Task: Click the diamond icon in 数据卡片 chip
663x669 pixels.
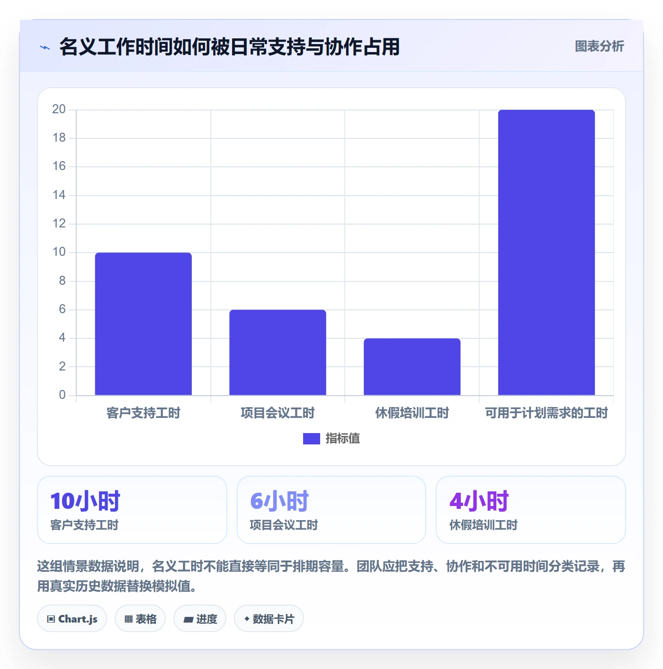Action: point(247,619)
